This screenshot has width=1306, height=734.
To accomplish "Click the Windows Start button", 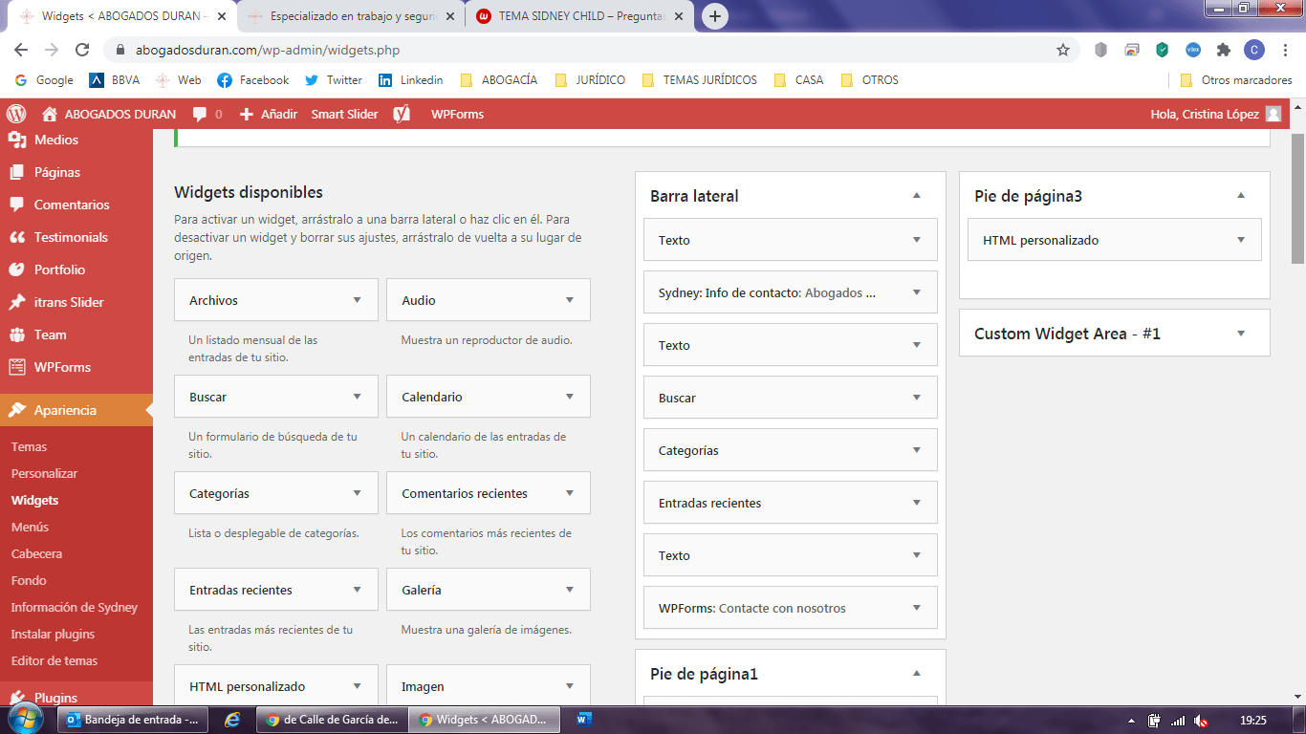I will point(26,719).
